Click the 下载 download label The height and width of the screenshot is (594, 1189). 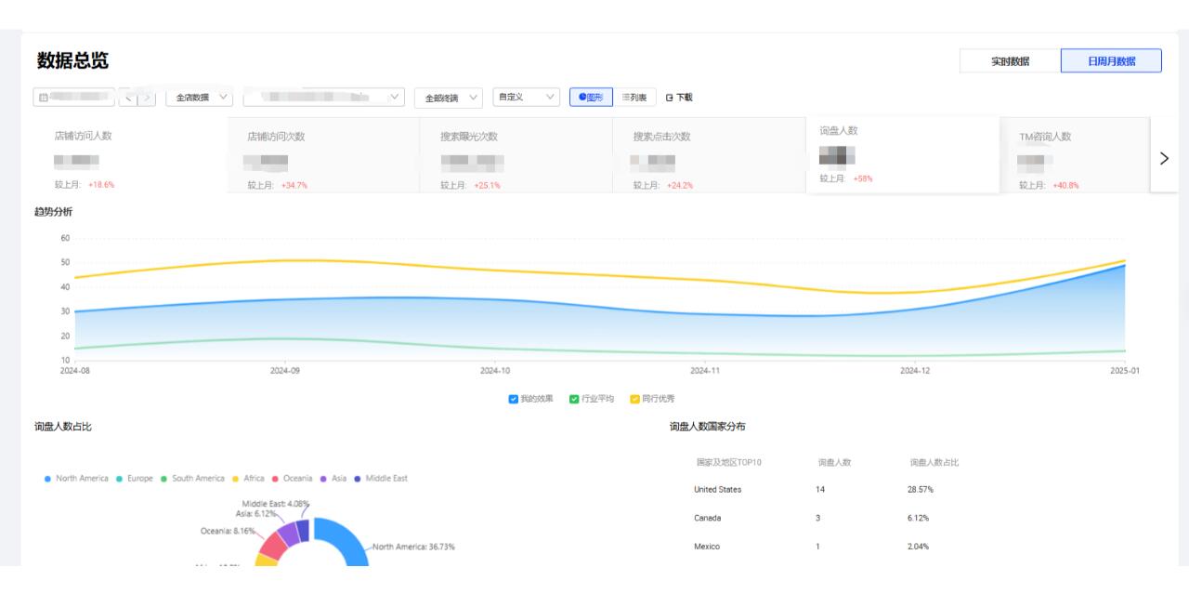[x=685, y=98]
